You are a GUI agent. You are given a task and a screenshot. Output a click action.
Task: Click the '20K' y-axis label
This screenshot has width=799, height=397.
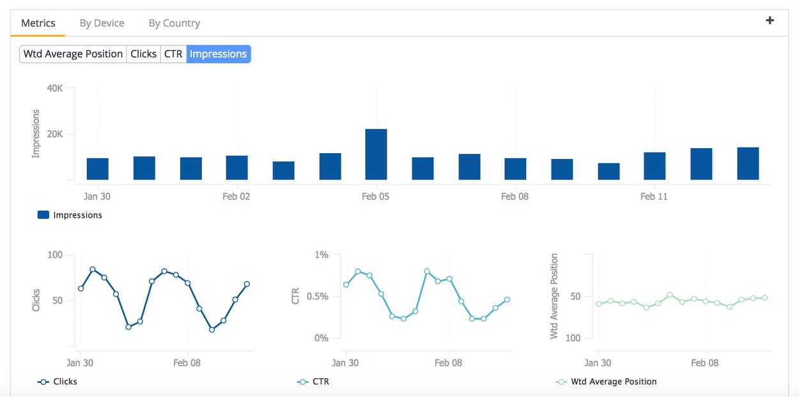click(x=54, y=135)
